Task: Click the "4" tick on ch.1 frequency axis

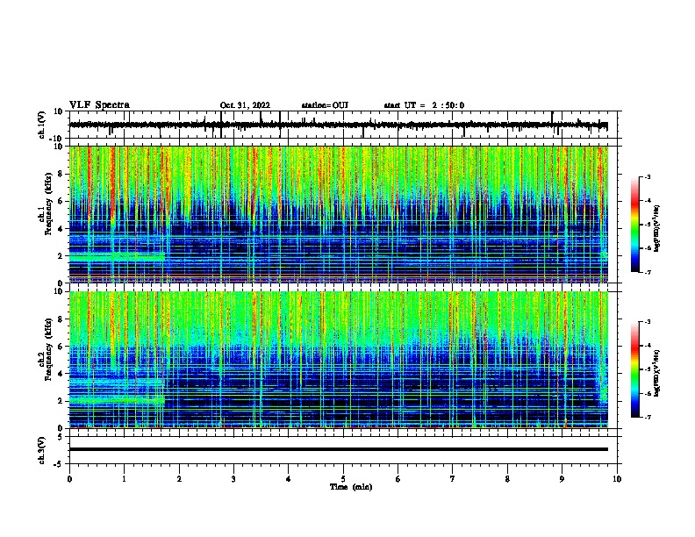Action: click(x=61, y=229)
